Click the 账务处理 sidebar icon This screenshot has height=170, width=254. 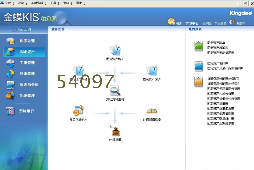coord(10,41)
